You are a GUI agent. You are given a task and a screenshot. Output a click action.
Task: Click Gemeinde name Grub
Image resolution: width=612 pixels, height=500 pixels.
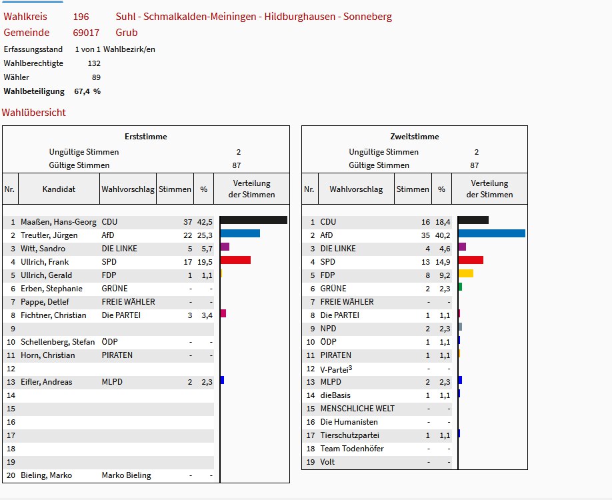pos(127,33)
